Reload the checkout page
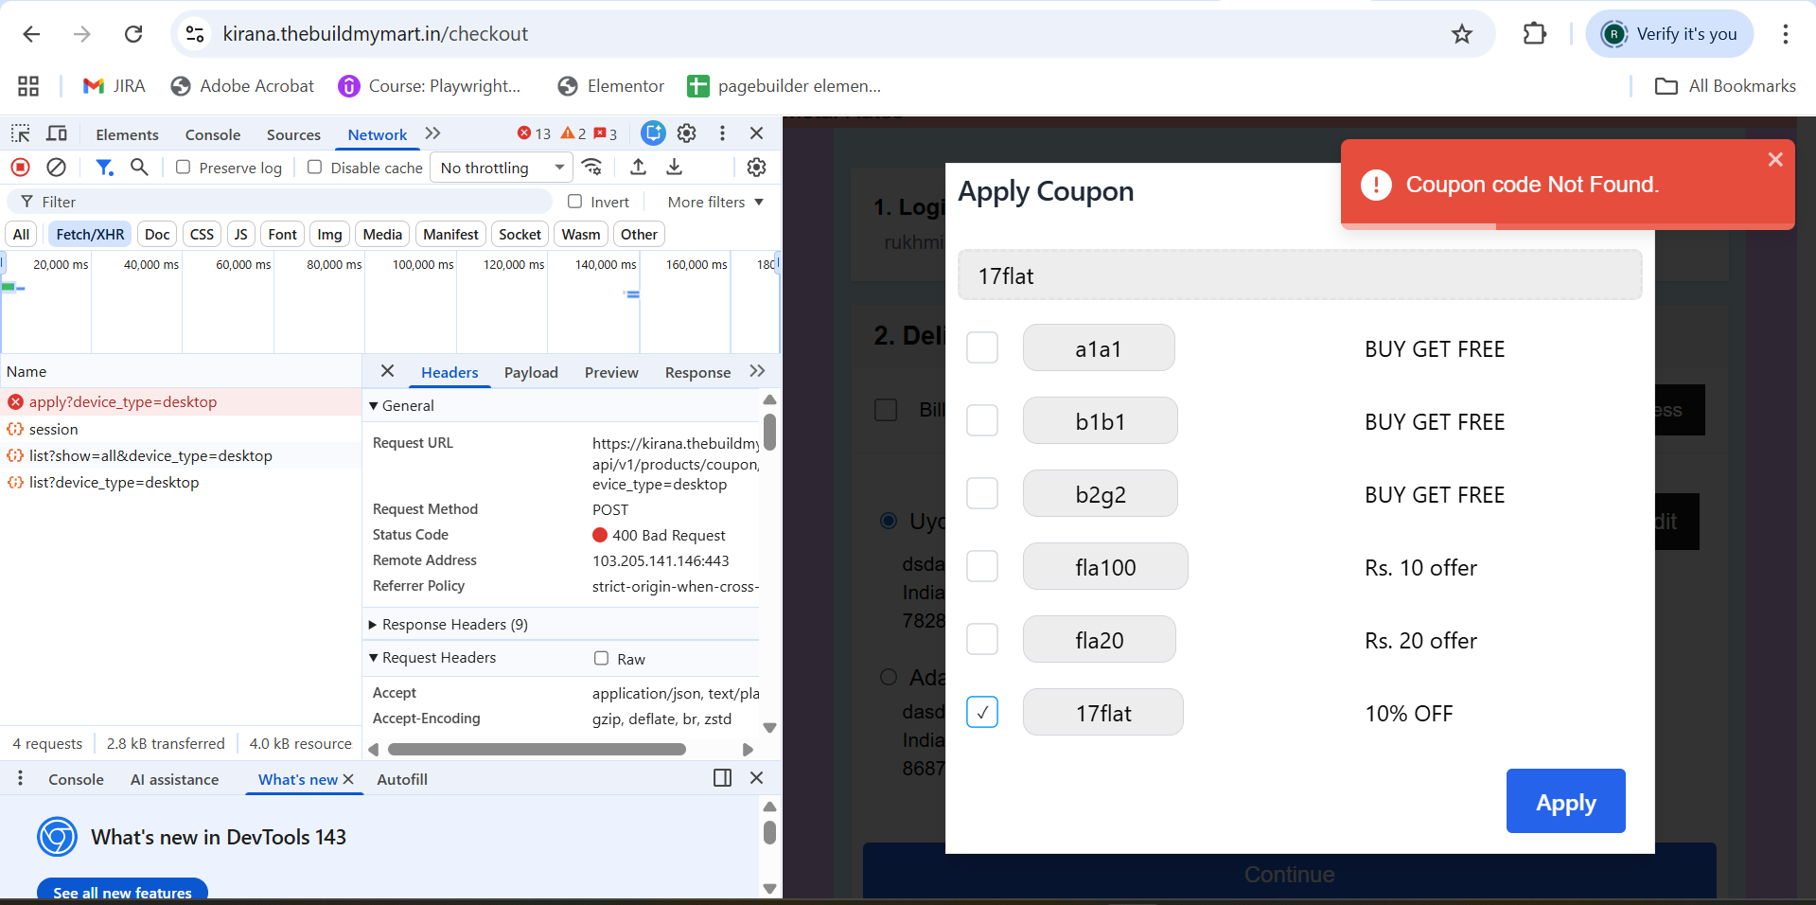 pos(133,34)
